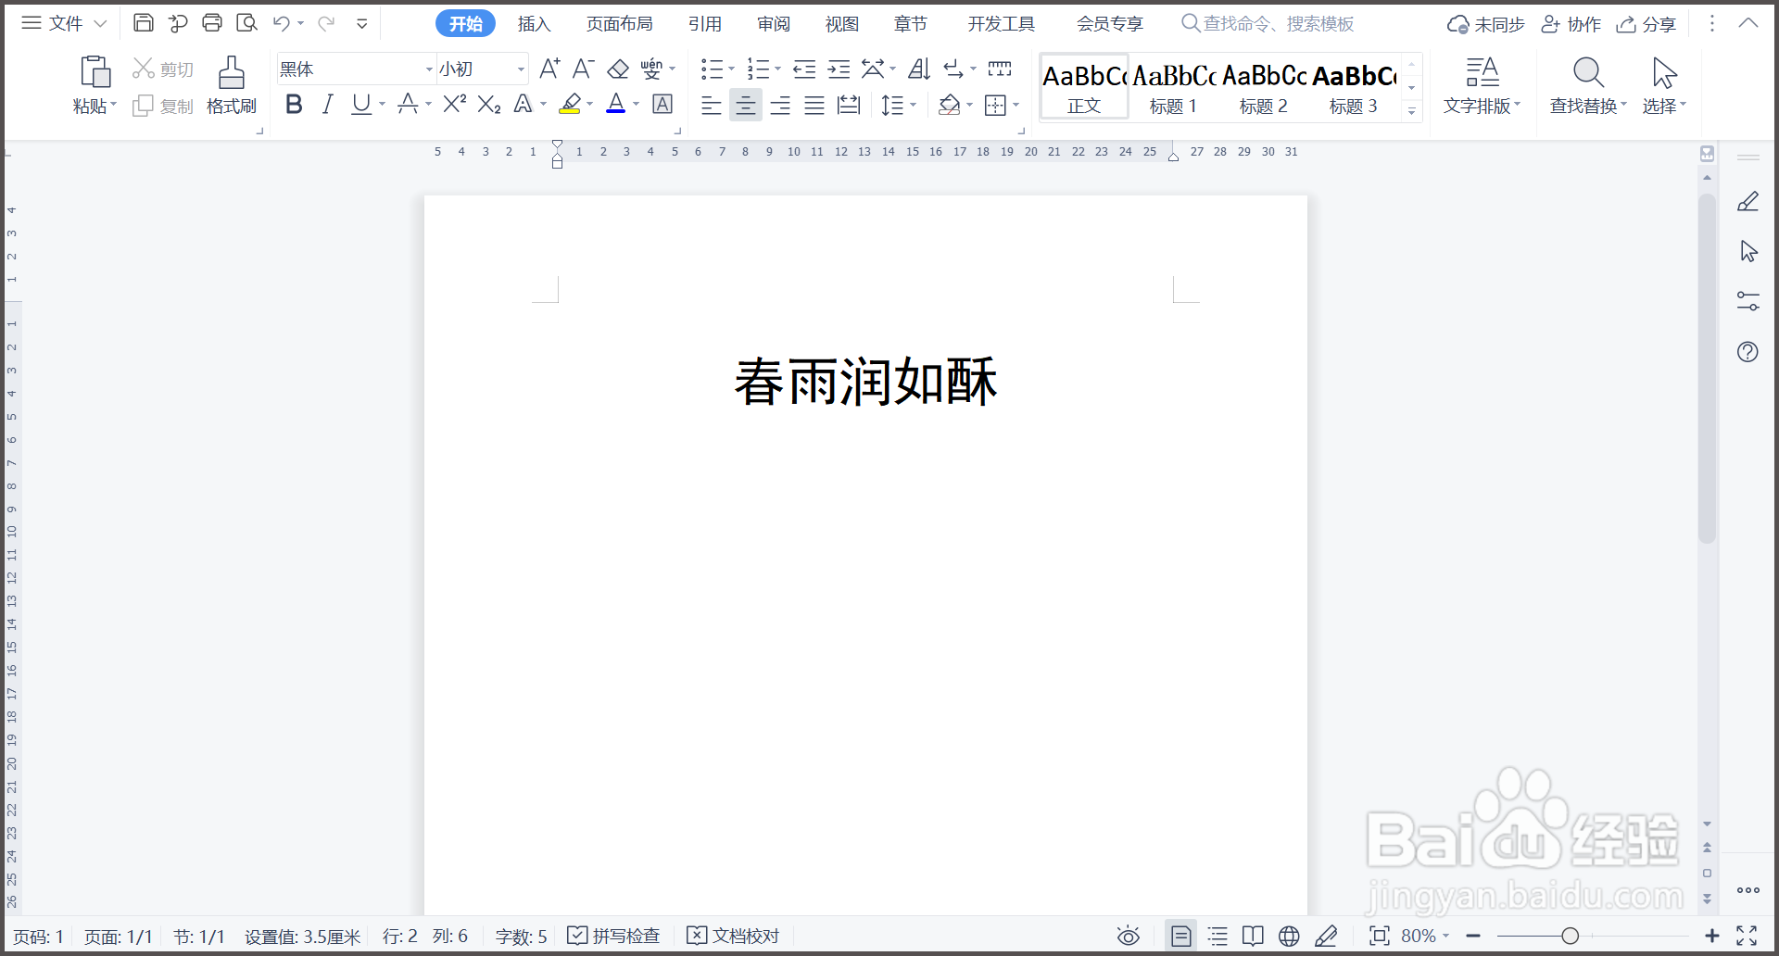Expand the font size dropdown showing 小初
Viewport: 1779px width, 956px height.
point(519,69)
